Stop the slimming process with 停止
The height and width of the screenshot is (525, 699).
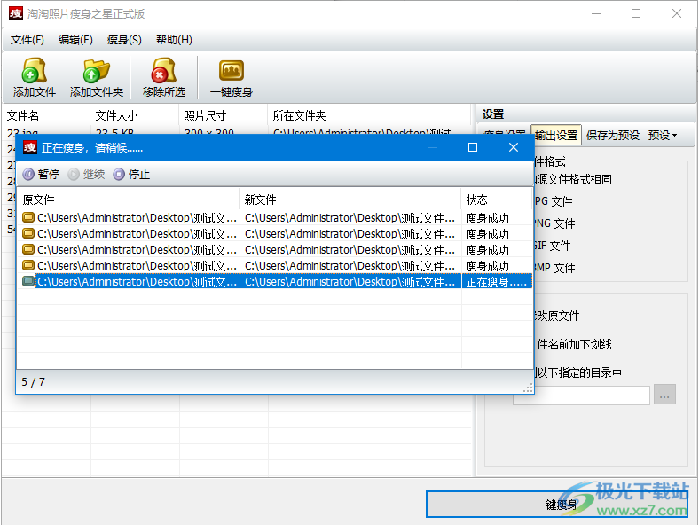(x=131, y=174)
